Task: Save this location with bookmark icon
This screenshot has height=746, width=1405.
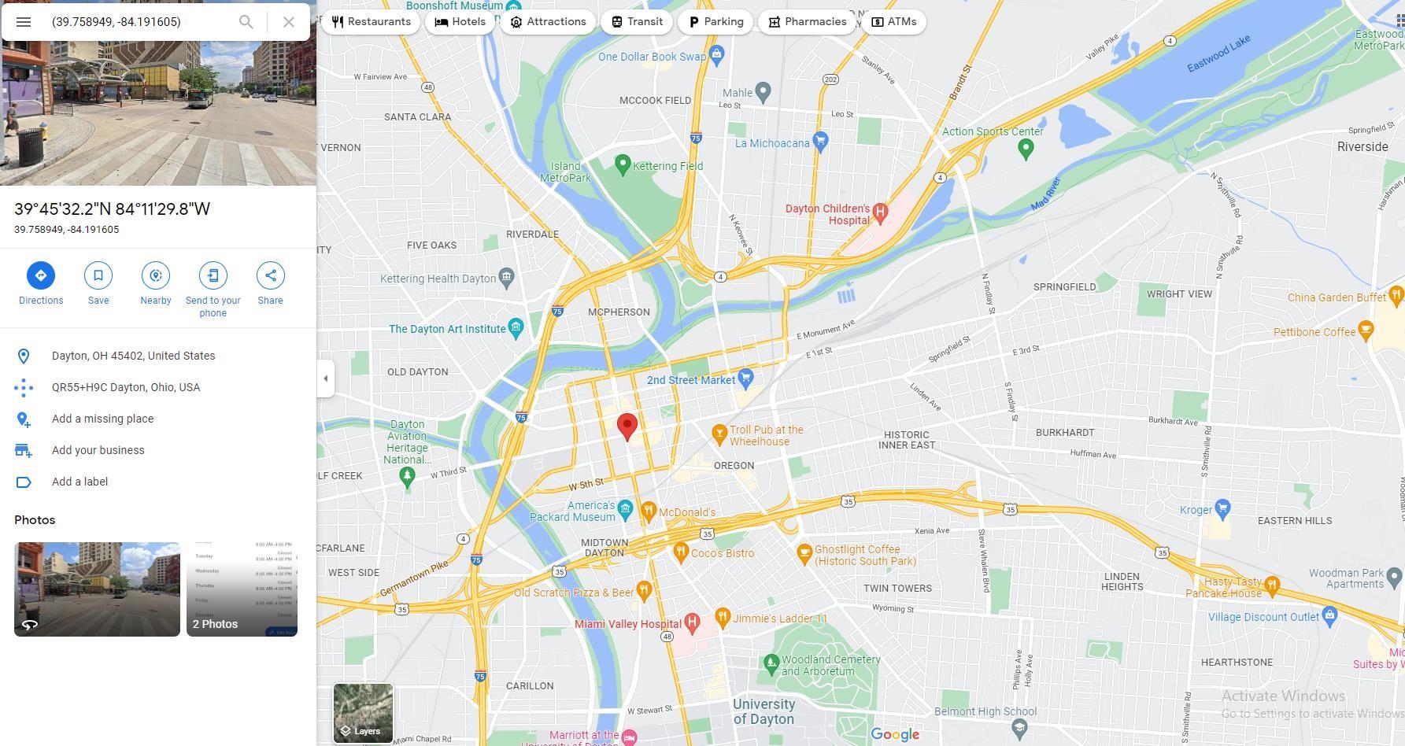Action: tap(98, 275)
